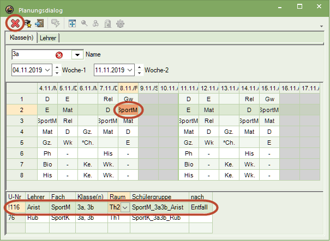The height and width of the screenshot is (241, 330).
Task: Select the 13.11. column header
Action: point(229,88)
